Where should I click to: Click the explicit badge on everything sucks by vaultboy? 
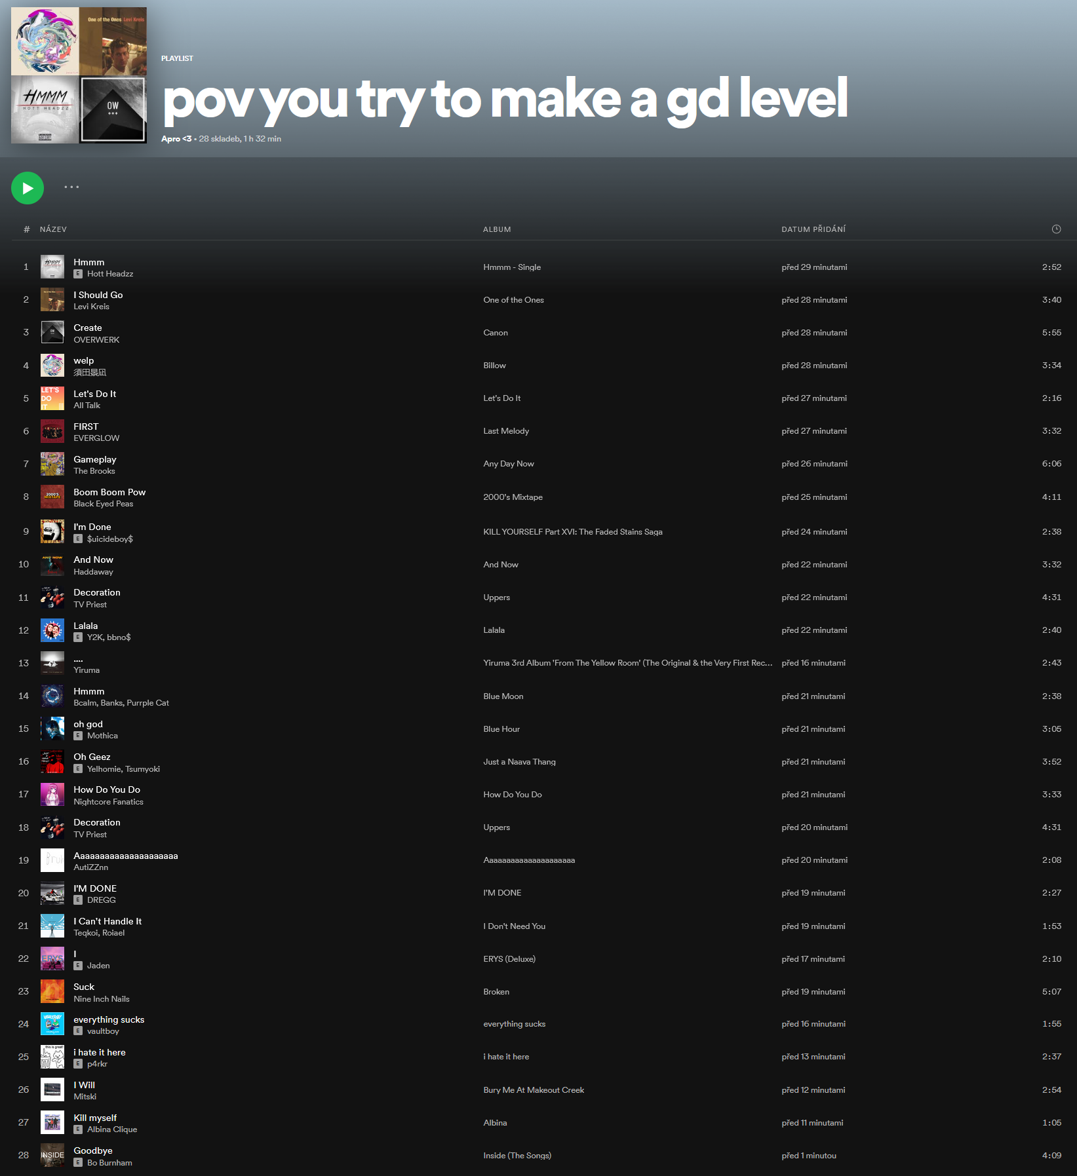(x=79, y=1031)
